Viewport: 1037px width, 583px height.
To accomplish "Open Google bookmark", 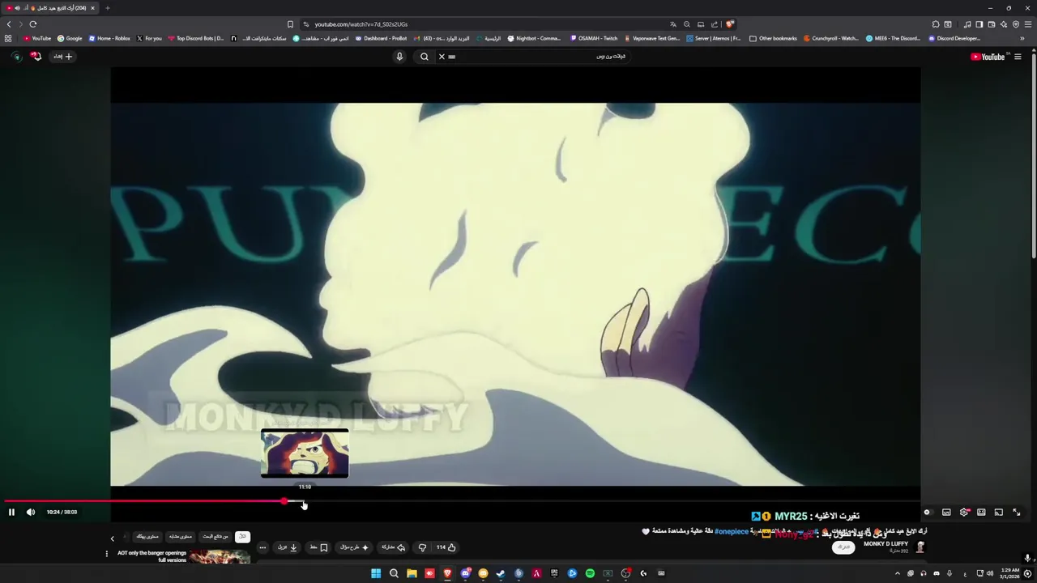I will [x=70, y=38].
